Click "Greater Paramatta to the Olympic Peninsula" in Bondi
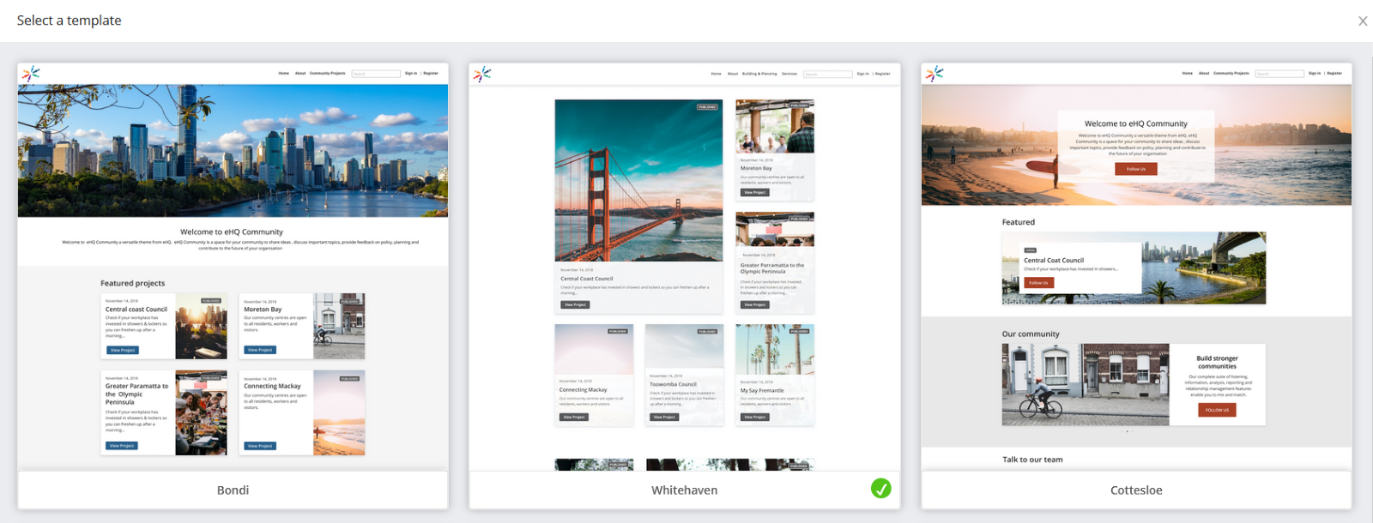 [x=136, y=394]
